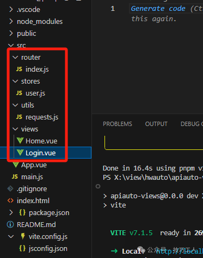203x258 pixels.
Task: Click the Vue icon beside Home.vue
Action: 20,141
